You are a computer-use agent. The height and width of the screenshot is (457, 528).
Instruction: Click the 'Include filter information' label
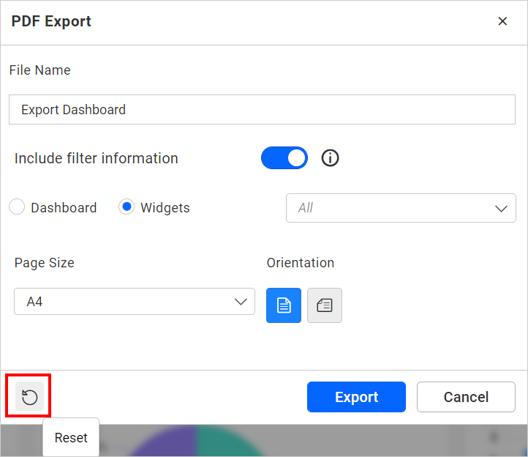[97, 158]
